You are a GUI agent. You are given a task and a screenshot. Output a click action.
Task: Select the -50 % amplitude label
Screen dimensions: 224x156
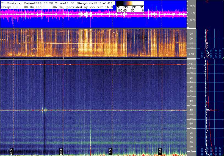point(192,20)
